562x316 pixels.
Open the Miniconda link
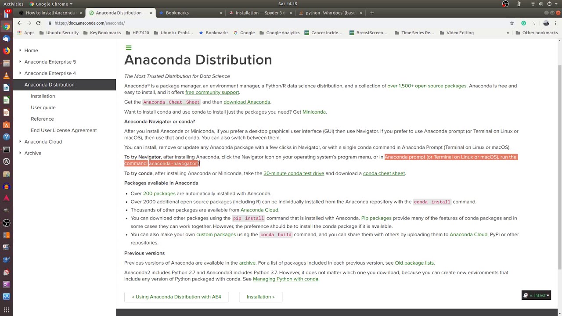314,112
